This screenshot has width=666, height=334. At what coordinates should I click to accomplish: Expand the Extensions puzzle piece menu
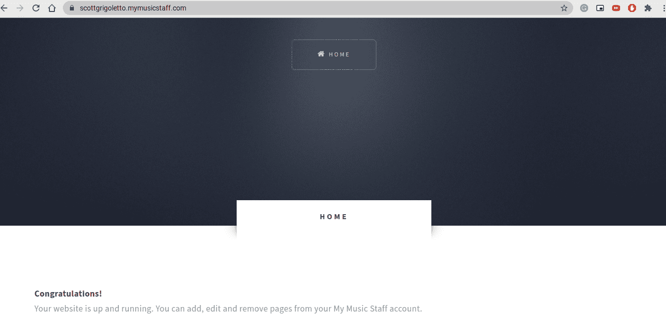pos(648,8)
